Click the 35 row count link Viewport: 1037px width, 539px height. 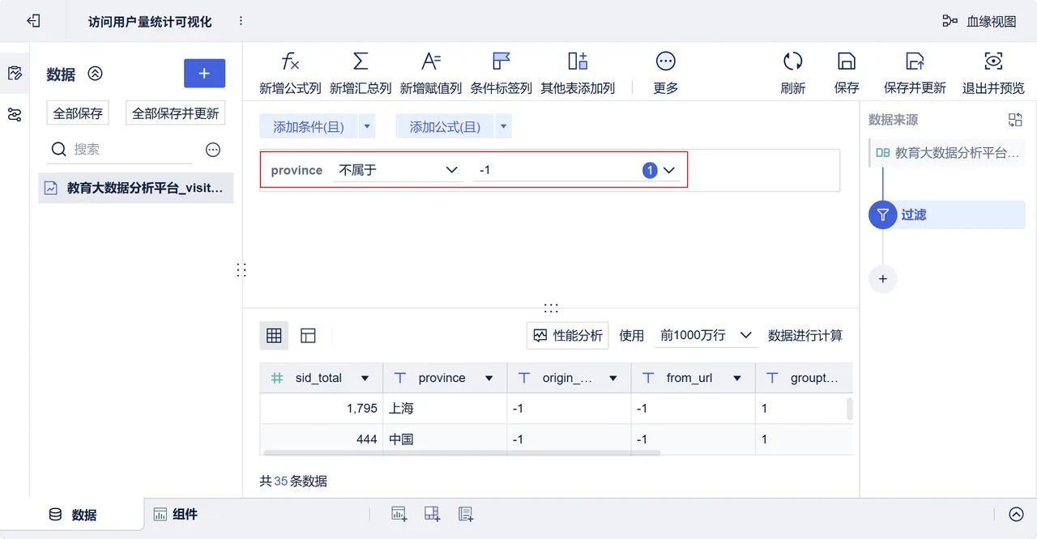(x=281, y=481)
